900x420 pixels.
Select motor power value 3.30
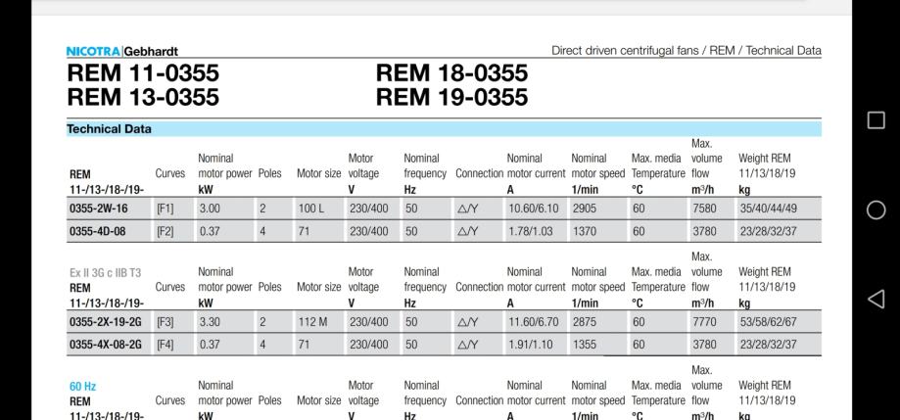coord(210,322)
